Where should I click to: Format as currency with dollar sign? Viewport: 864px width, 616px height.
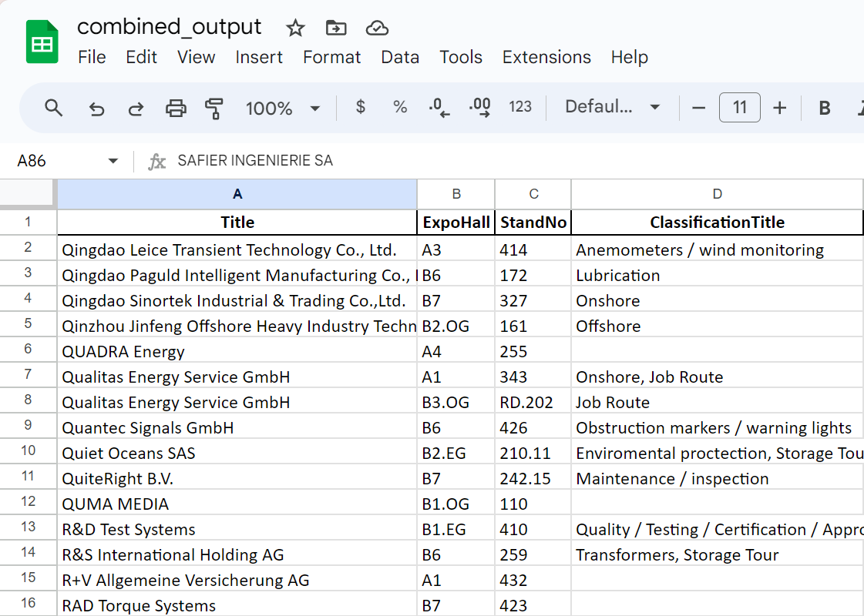[361, 107]
